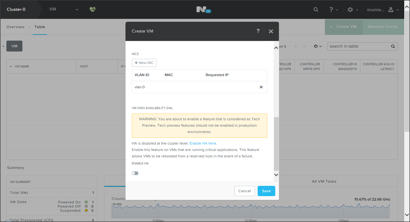The image size is (410, 222).
Task: Open the settings gear menu
Action: tap(352, 10)
